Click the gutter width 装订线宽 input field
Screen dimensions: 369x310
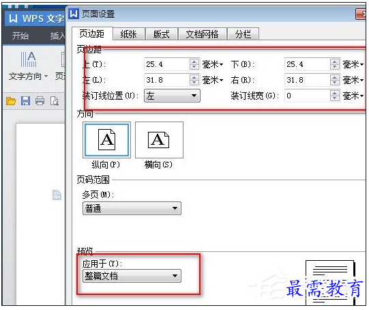pyautogui.click(x=307, y=96)
